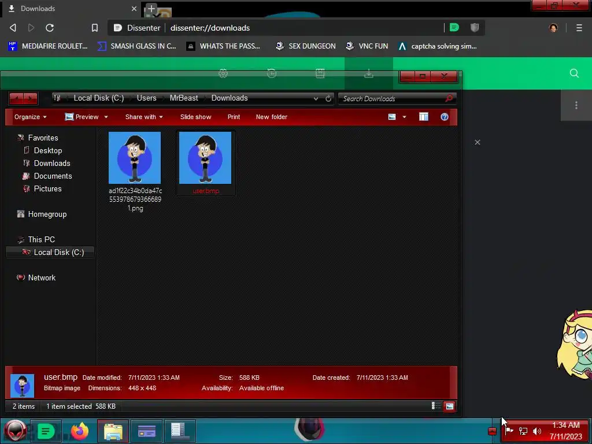Open Dissenter green comment icon in address bar
The height and width of the screenshot is (444, 592).
tap(454, 27)
